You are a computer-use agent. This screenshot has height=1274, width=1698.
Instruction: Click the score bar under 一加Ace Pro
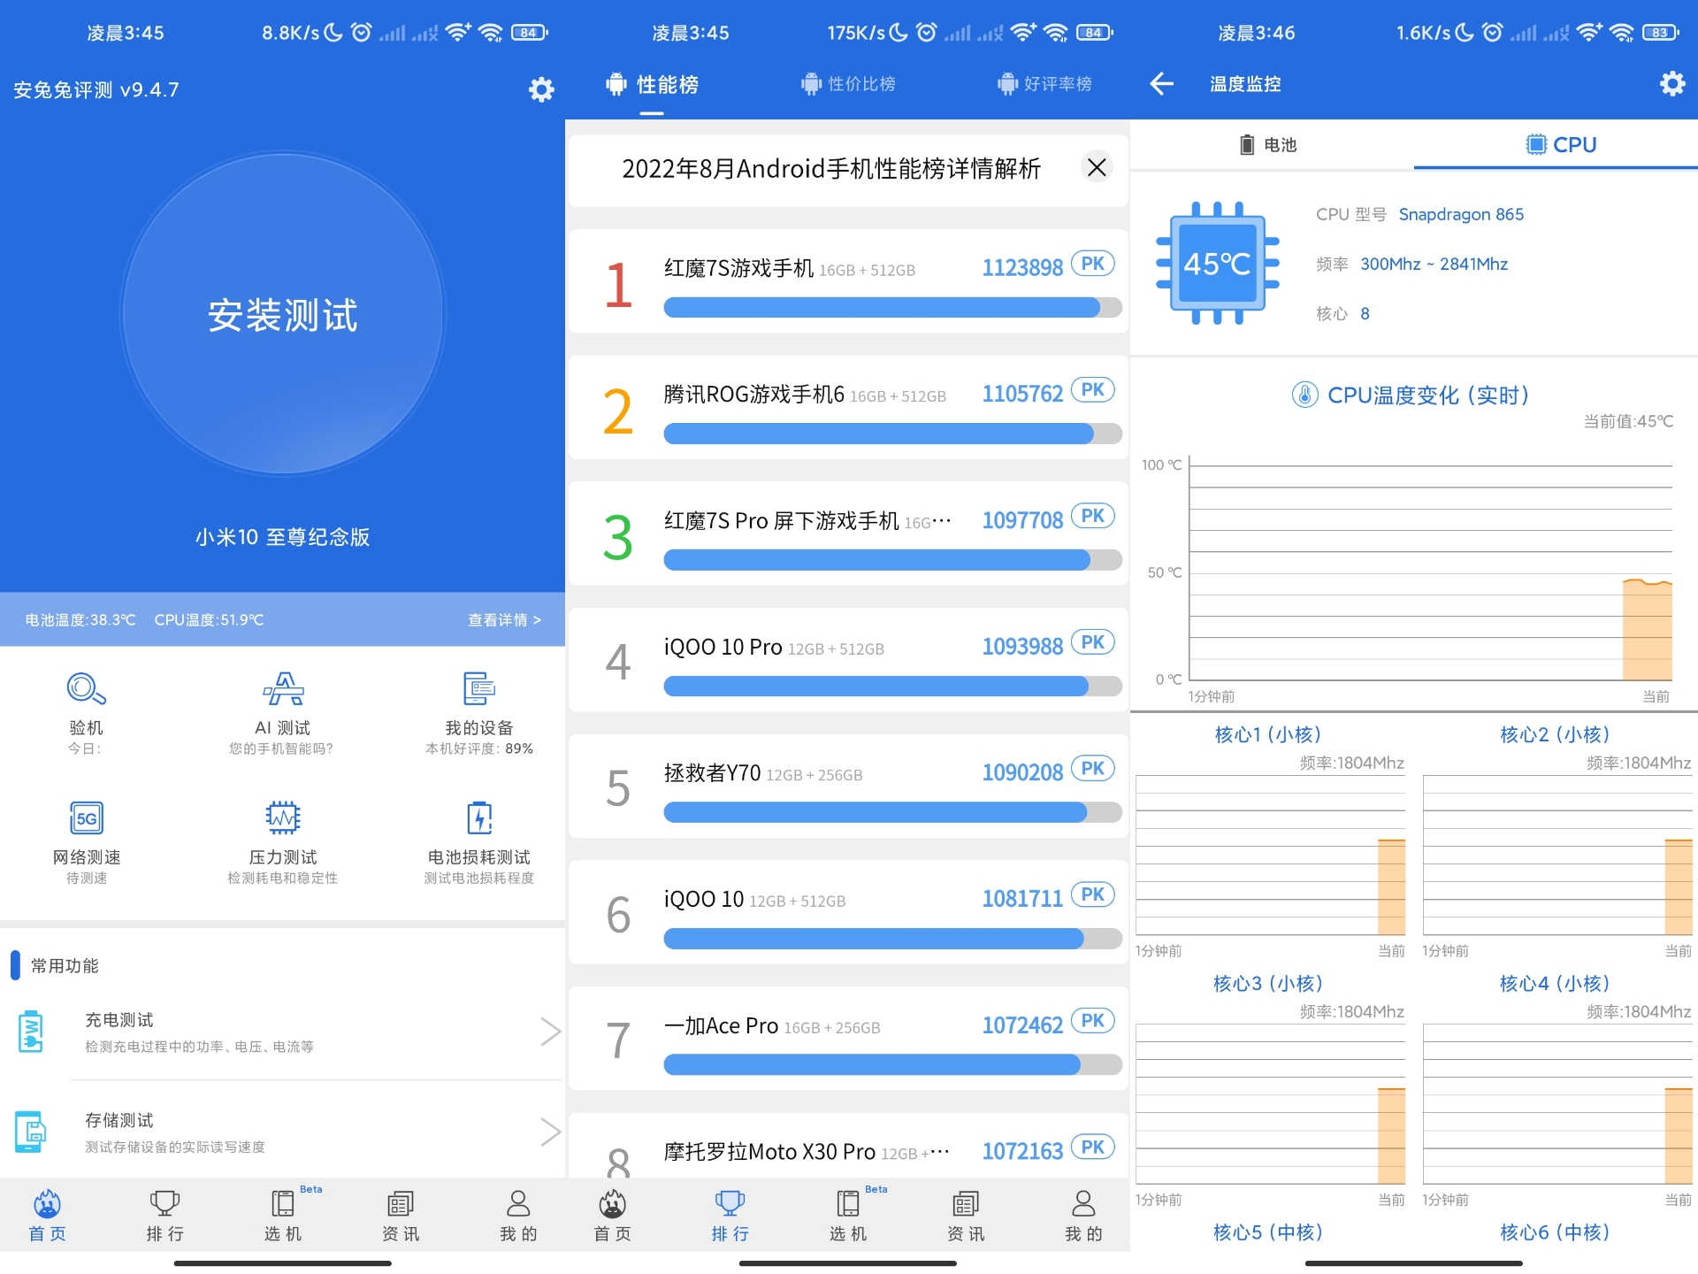pos(892,1064)
